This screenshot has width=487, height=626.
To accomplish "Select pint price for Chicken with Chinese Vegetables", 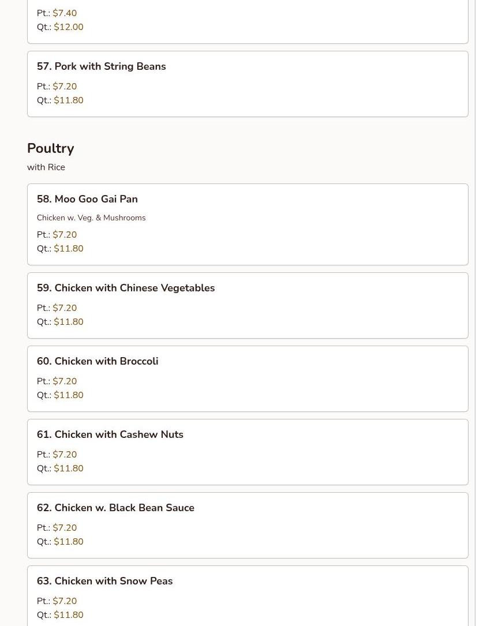I will click(x=65, y=308).
